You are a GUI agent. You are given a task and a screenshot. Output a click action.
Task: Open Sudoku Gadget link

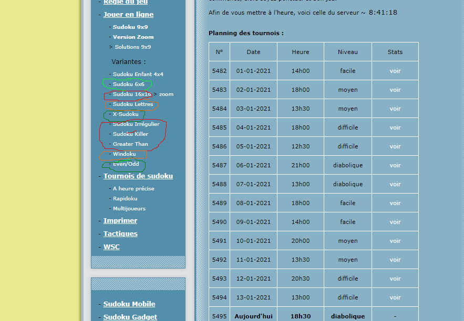130,317
